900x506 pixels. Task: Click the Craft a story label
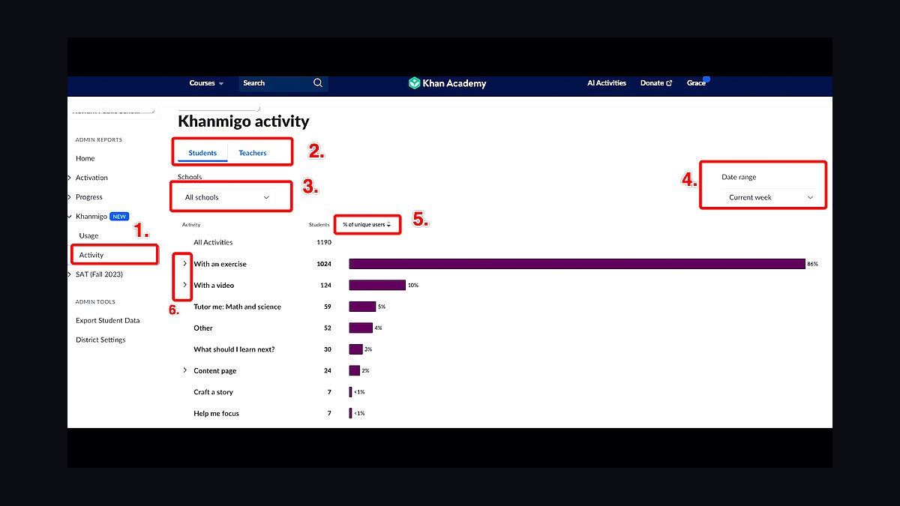pyautogui.click(x=213, y=392)
